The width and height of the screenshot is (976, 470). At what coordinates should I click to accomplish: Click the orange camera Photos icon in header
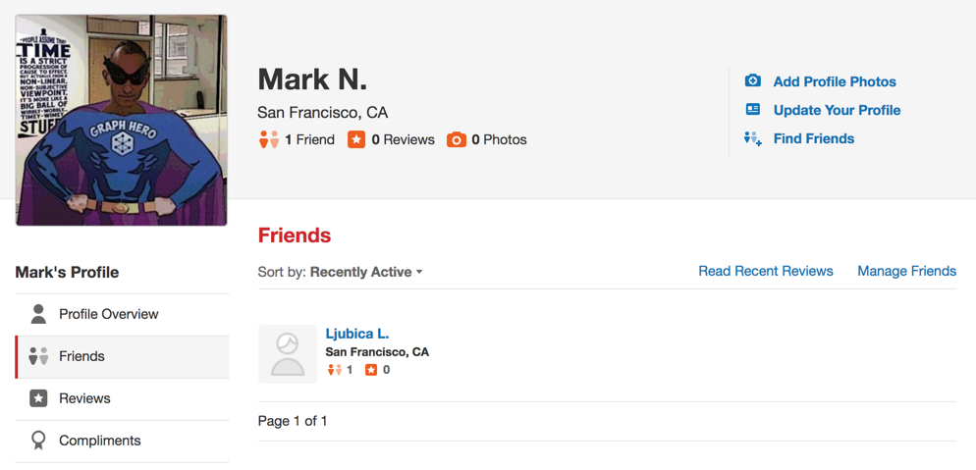457,140
